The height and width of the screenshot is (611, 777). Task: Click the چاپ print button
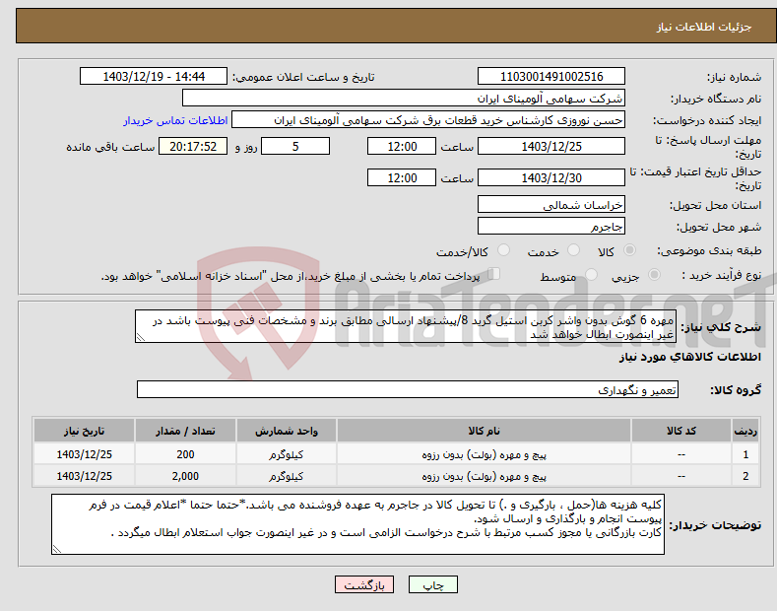433,585
